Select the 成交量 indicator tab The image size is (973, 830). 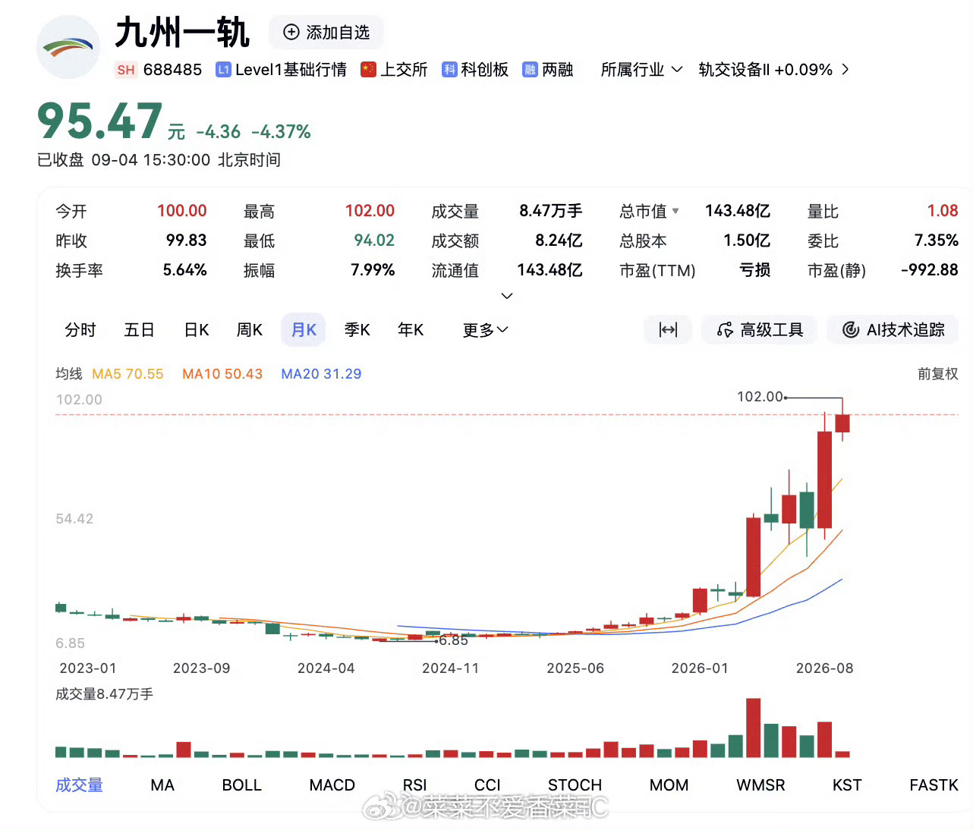[79, 785]
